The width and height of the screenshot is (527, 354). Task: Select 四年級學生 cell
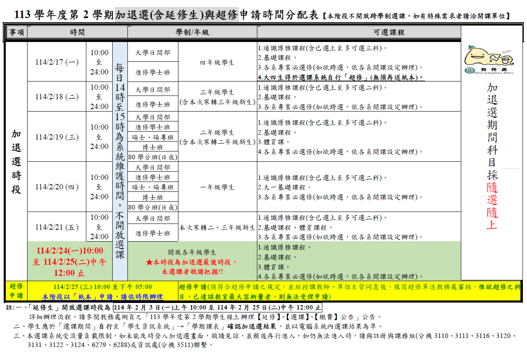point(217,62)
